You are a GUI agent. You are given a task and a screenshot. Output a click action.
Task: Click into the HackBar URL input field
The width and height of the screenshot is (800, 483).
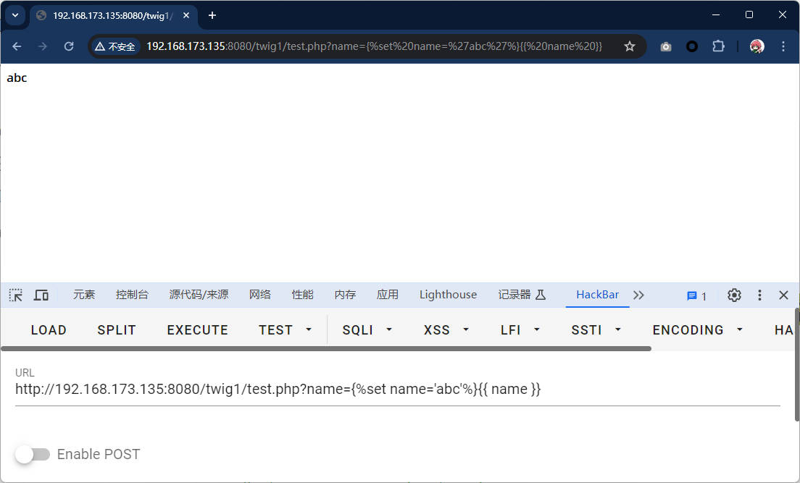coord(397,390)
